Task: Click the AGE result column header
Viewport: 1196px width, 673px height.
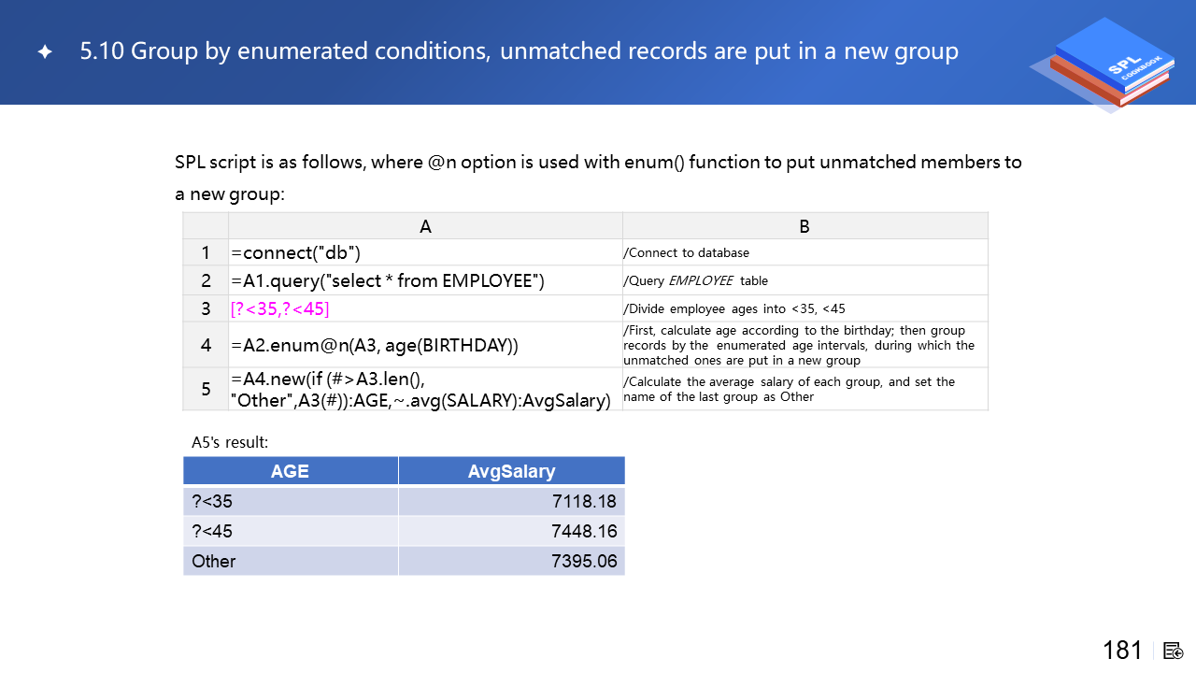Action: (x=290, y=471)
